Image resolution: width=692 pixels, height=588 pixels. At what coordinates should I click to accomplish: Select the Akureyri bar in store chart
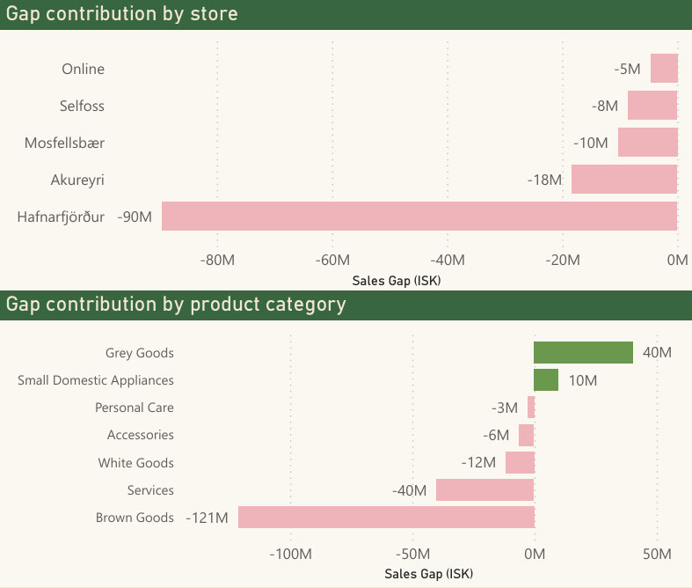point(624,180)
